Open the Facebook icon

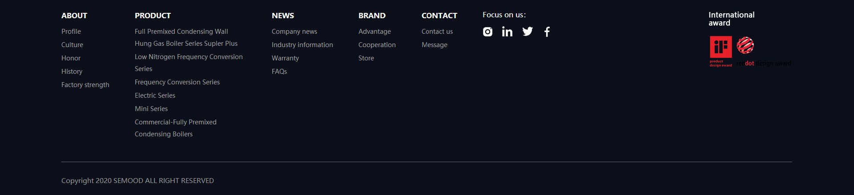[547, 32]
